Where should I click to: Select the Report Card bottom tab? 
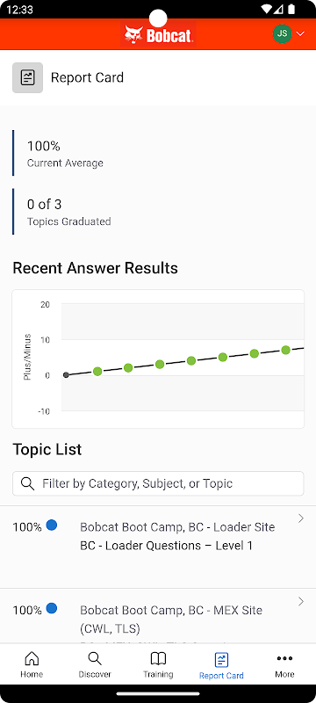pyautogui.click(x=221, y=665)
